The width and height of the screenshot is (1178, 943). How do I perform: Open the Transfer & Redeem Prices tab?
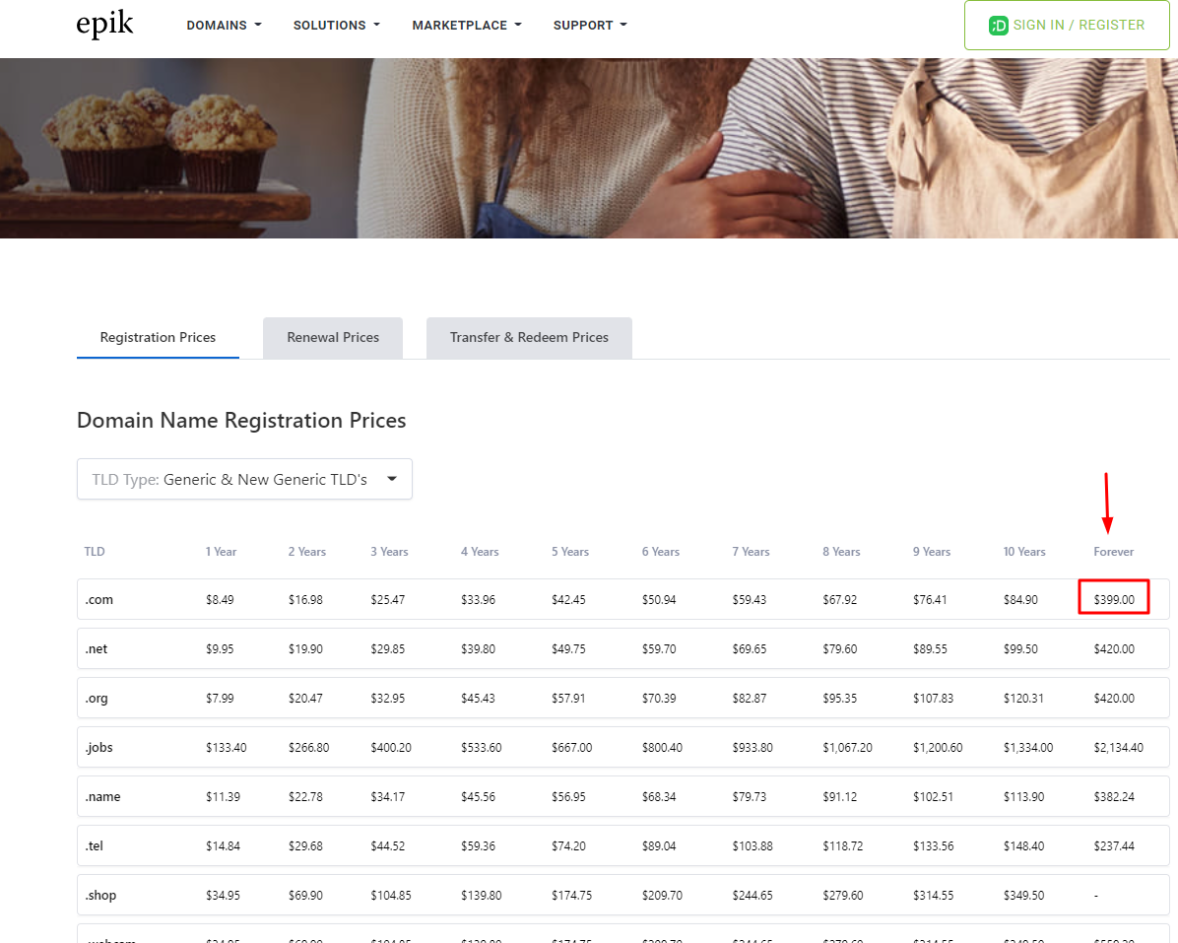click(529, 337)
